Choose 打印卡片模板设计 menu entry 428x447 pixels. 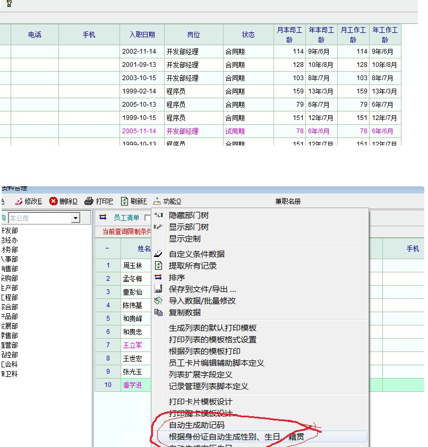(x=200, y=402)
